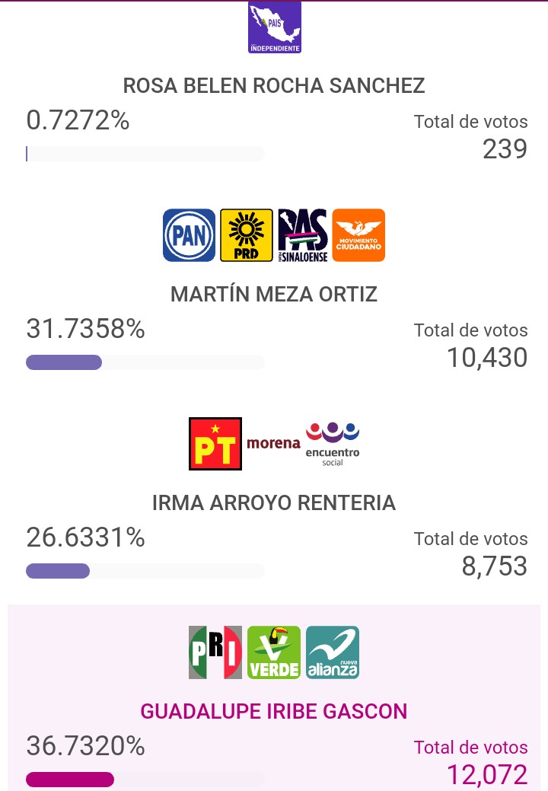Click the Verde party logo
This screenshot has width=548, height=791.
point(274,652)
